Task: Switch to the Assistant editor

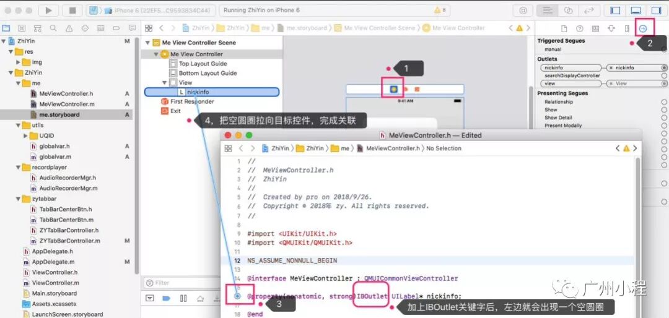Action: [568, 11]
